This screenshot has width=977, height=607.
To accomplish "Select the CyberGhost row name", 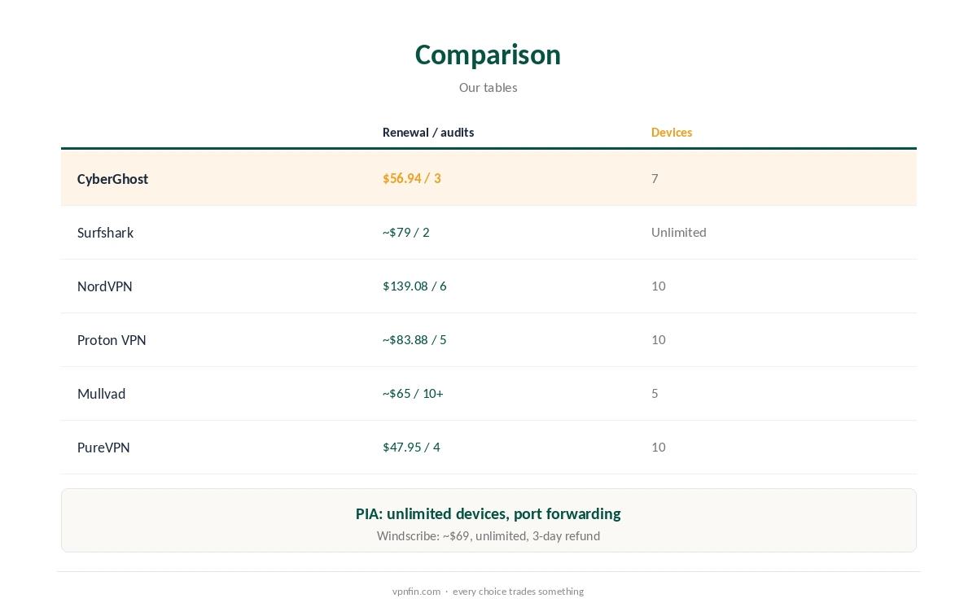I will [x=112, y=179].
